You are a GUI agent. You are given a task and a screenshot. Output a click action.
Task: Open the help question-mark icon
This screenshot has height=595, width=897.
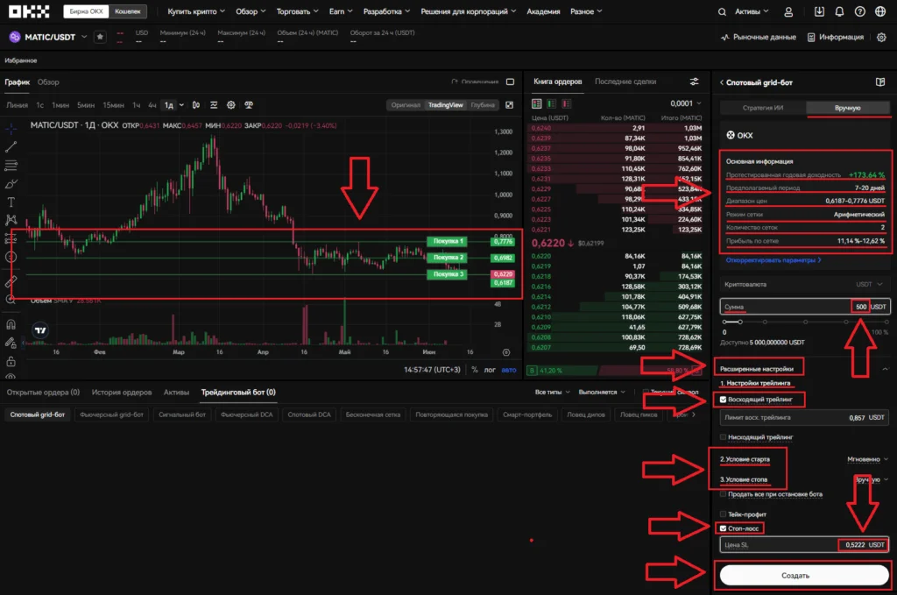point(860,11)
